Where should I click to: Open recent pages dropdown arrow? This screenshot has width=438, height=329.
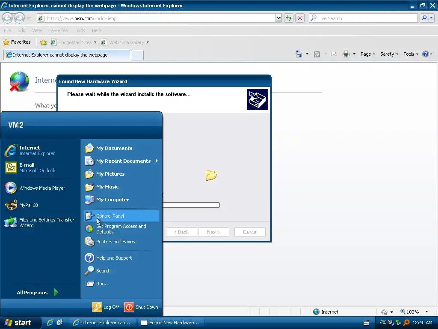pyautogui.click(x=29, y=18)
